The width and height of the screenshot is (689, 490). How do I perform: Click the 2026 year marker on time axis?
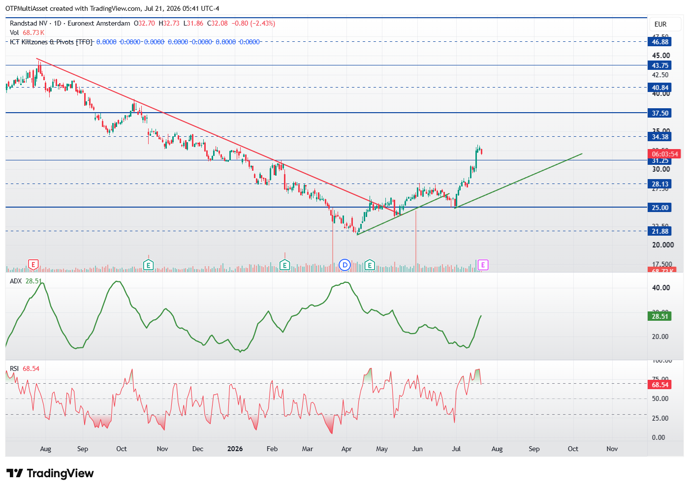coord(235,449)
